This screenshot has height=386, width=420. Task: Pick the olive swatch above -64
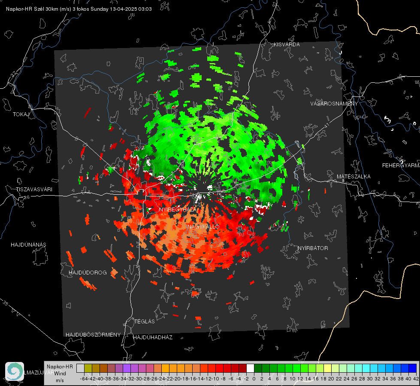[x=88, y=368]
